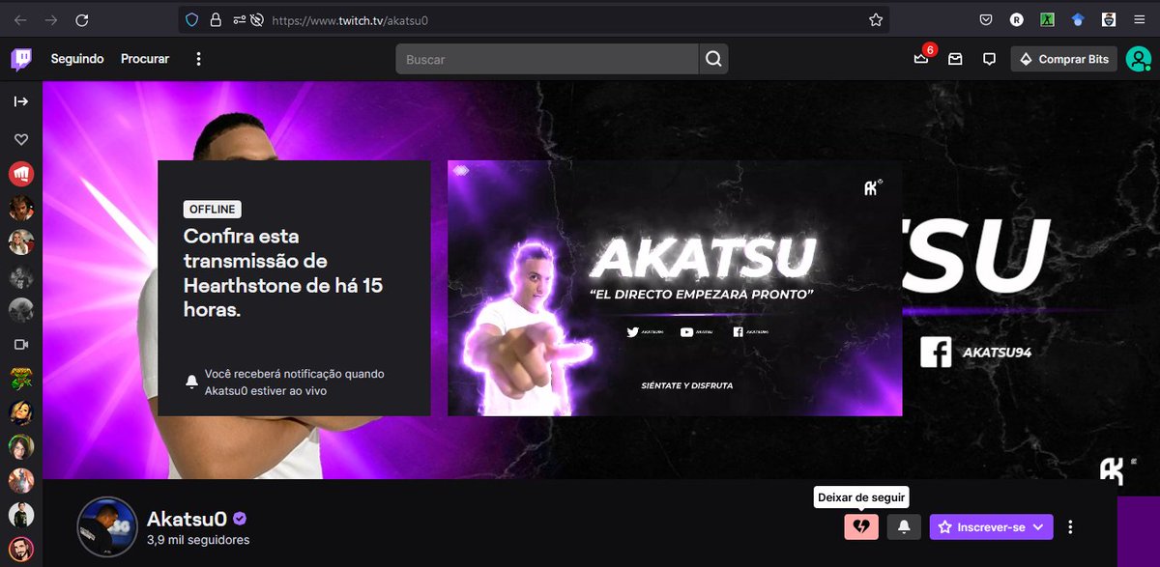The height and width of the screenshot is (567, 1160).
Task: Click the Akatsu0 channel name
Action: pyautogui.click(x=187, y=519)
